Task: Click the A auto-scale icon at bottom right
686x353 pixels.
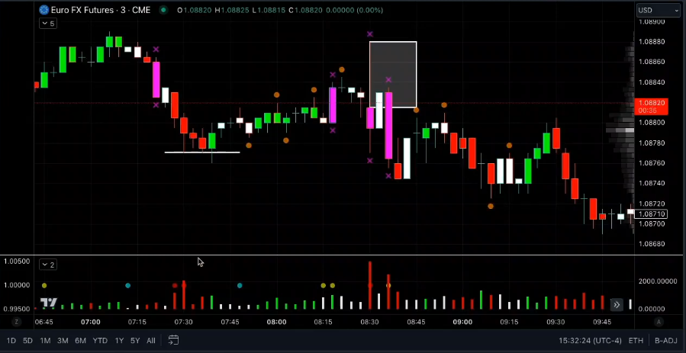Action: coord(659,322)
